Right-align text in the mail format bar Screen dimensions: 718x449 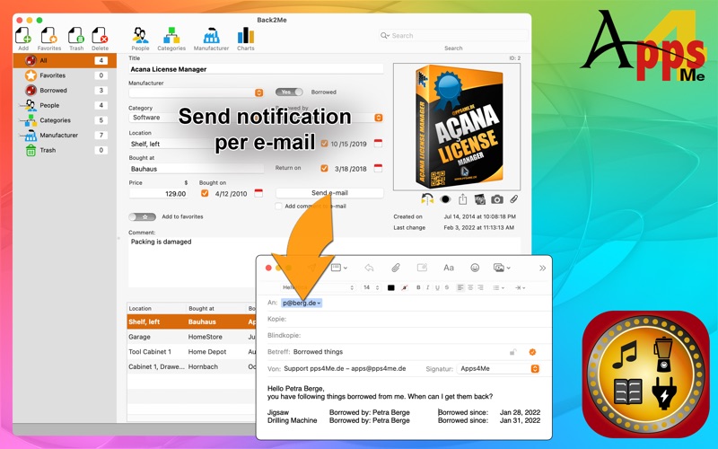(x=480, y=287)
